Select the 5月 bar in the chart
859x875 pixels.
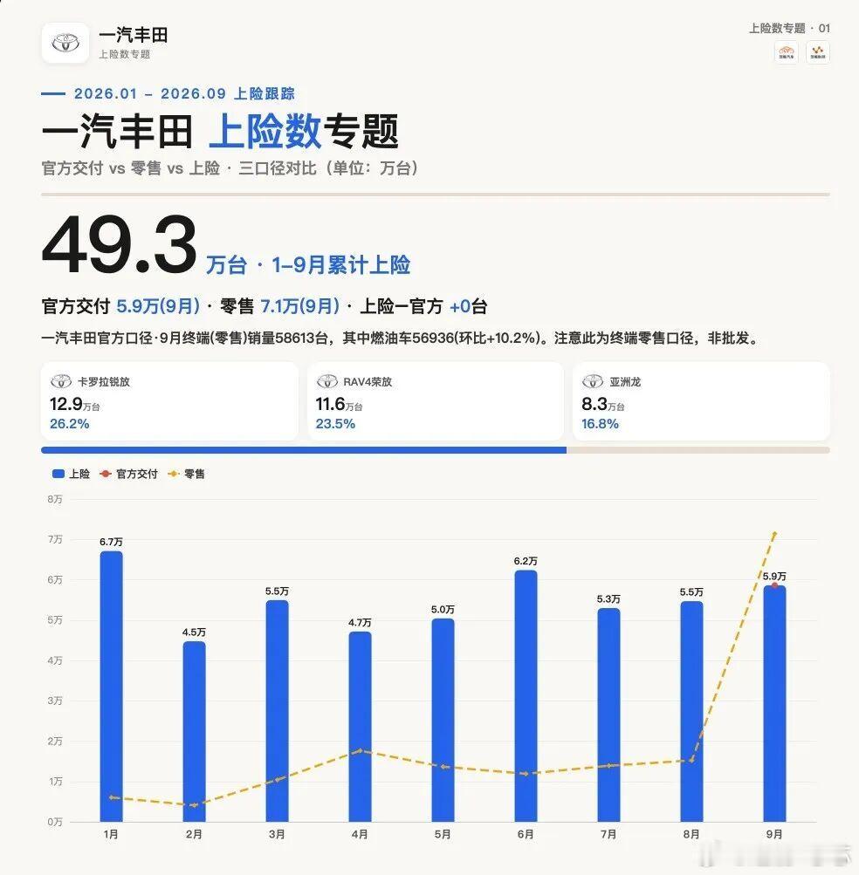[443, 720]
